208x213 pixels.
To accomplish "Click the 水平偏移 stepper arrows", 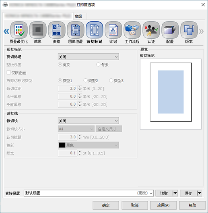I will coord(80,96).
